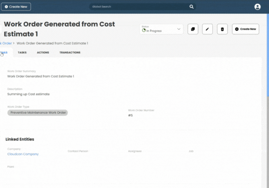Click the Work Order Summary value text
This screenshot has width=269, height=188.
[x=41, y=76]
